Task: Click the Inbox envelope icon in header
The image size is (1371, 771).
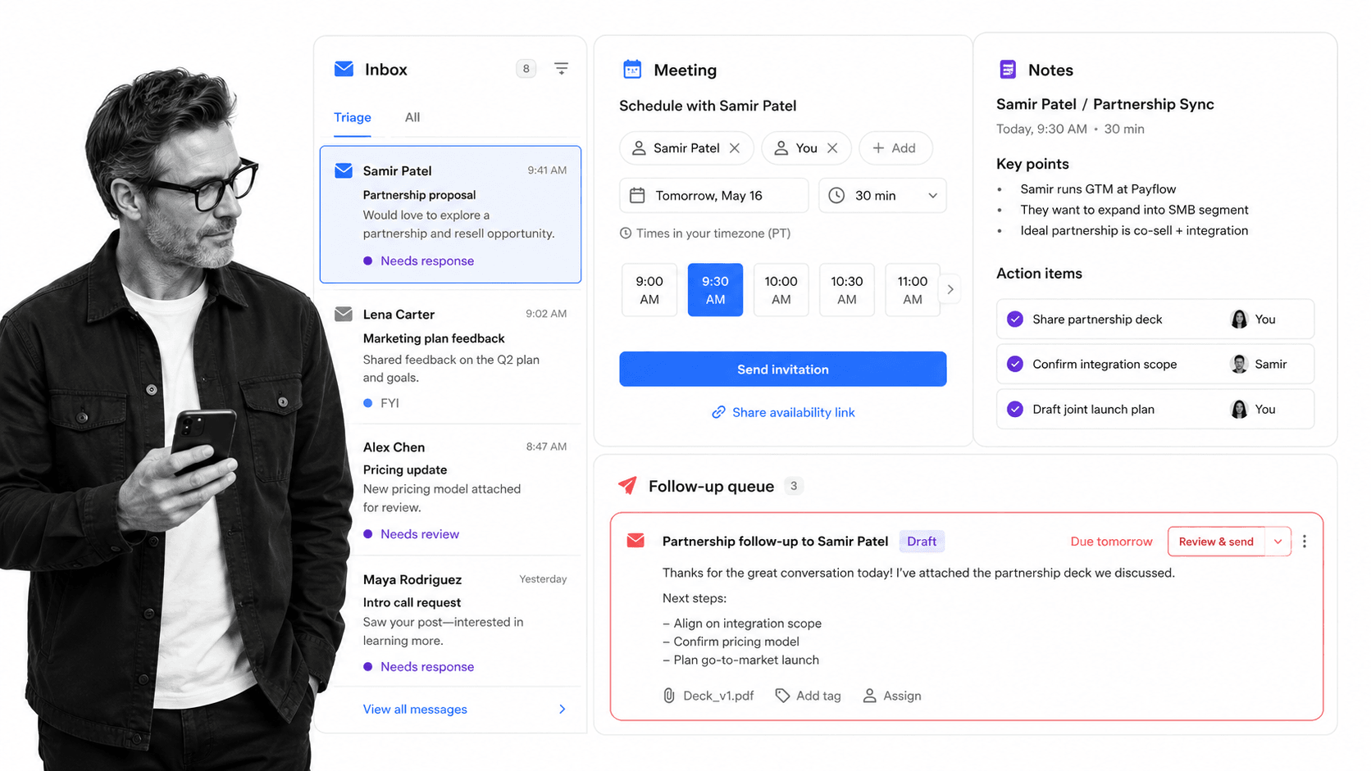Action: [x=344, y=69]
